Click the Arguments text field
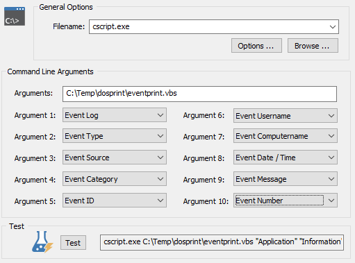Image resolution: width=355 pixels, height=263 pixels. click(199, 94)
